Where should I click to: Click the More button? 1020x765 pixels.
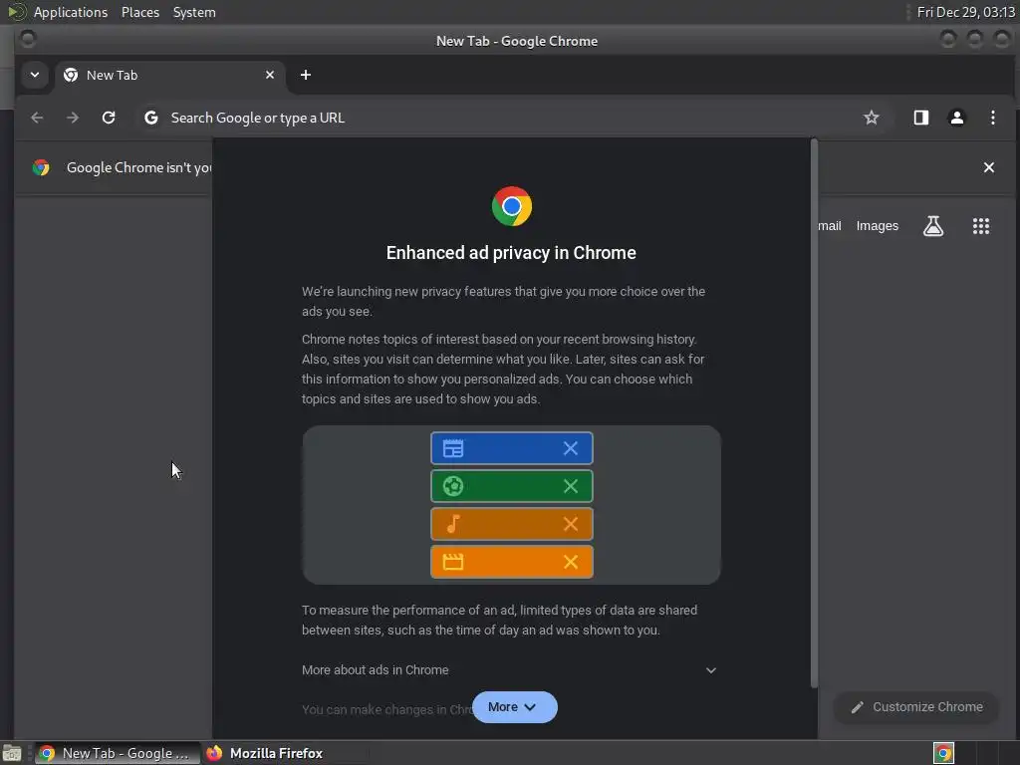(515, 707)
